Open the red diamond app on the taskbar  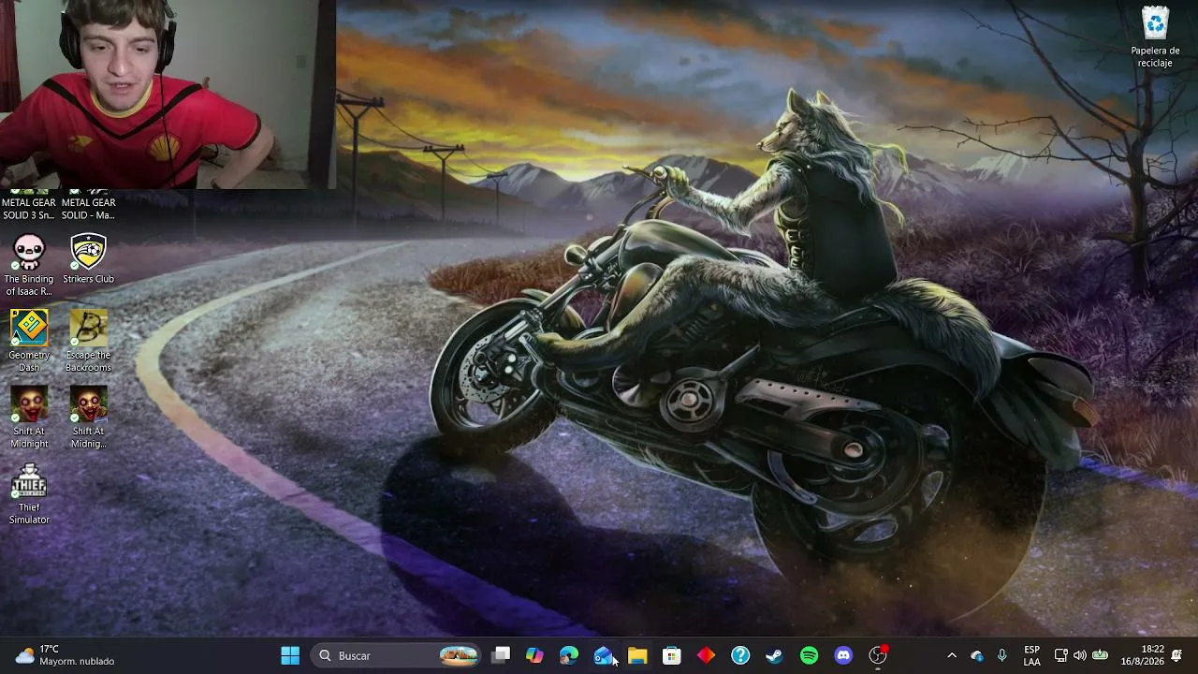706,655
